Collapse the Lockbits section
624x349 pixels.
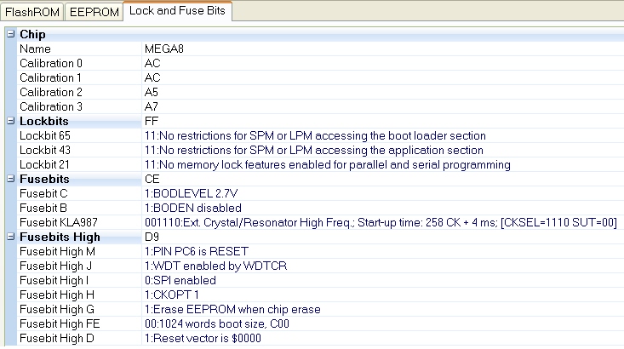pyautogui.click(x=10, y=122)
